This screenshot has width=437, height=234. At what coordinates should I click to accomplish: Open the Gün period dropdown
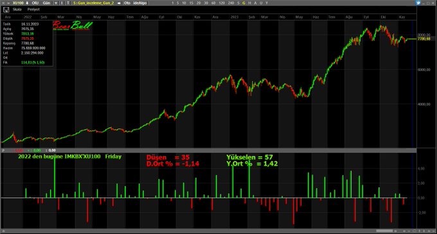pyautogui.click(x=46, y=3)
